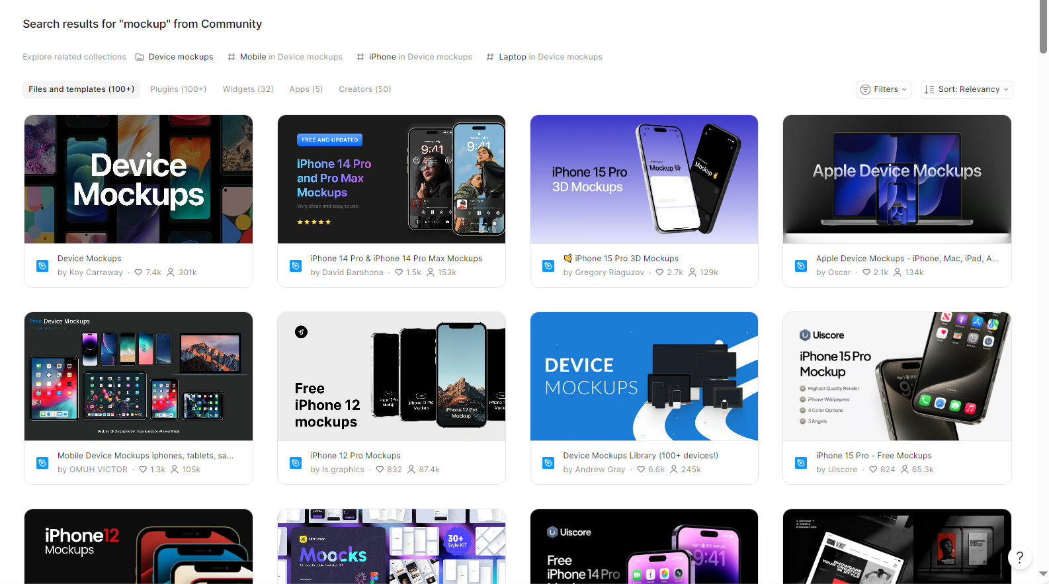
Task: Click the file icon beside Mobile Device Mockups iphones
Action: point(42,463)
